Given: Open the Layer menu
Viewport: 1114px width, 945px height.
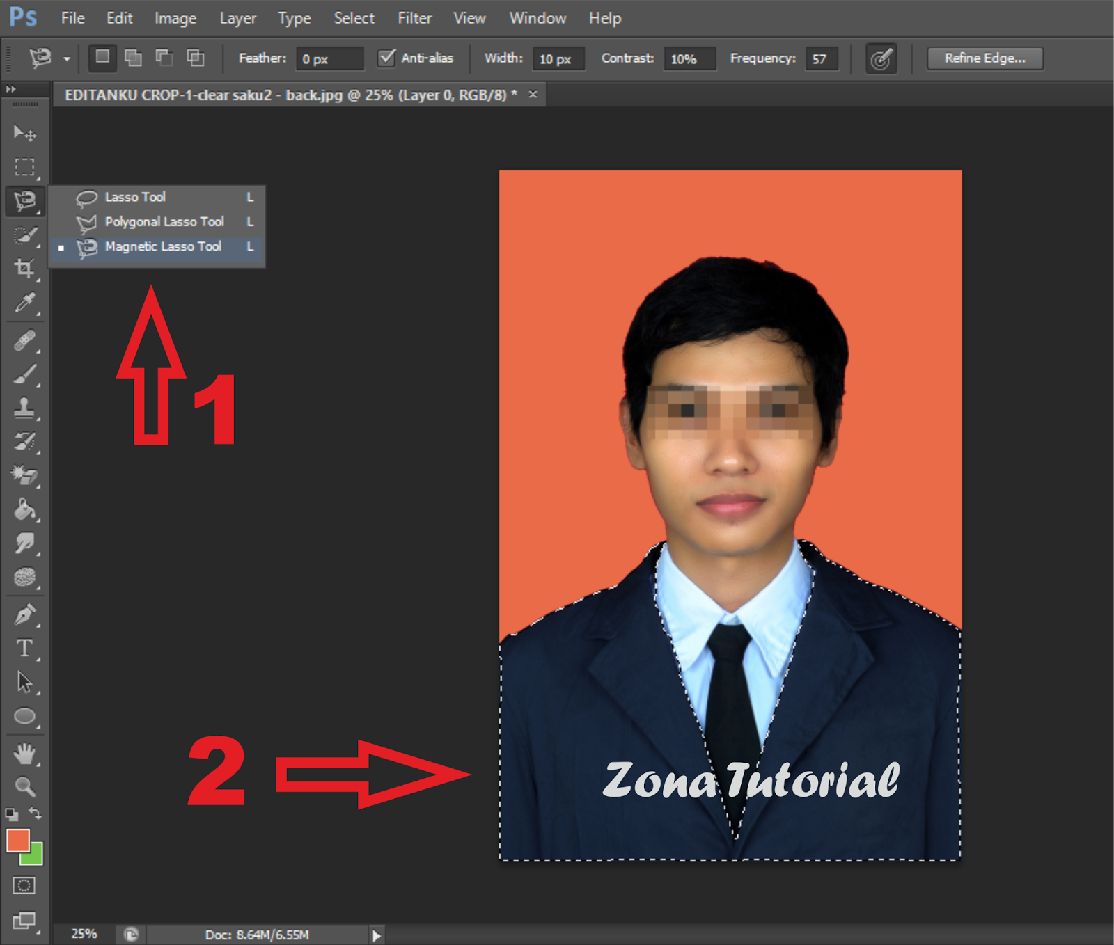Looking at the screenshot, I should pyautogui.click(x=238, y=18).
